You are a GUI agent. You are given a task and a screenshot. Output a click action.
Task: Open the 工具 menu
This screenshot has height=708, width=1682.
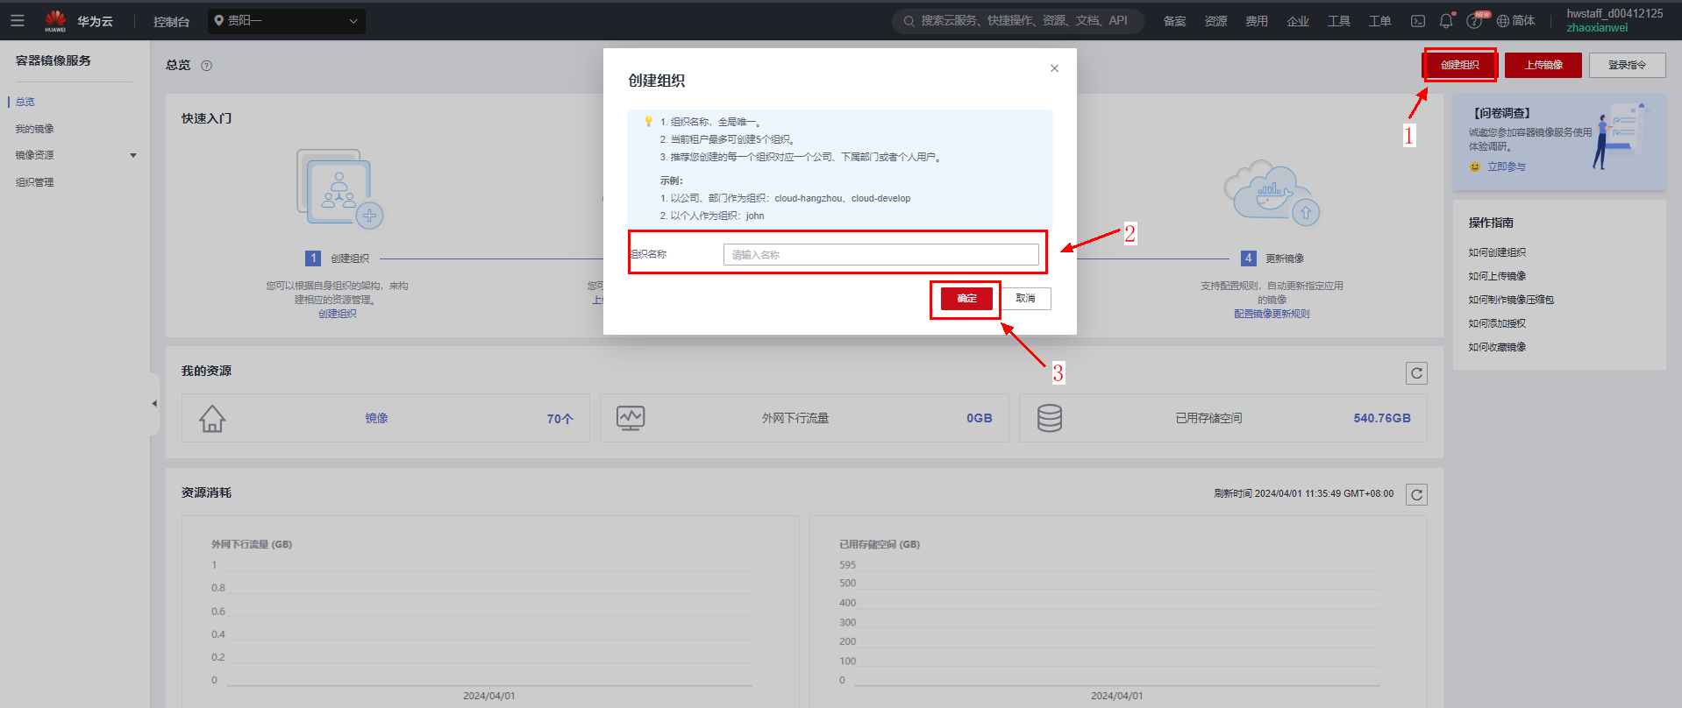1339,21
